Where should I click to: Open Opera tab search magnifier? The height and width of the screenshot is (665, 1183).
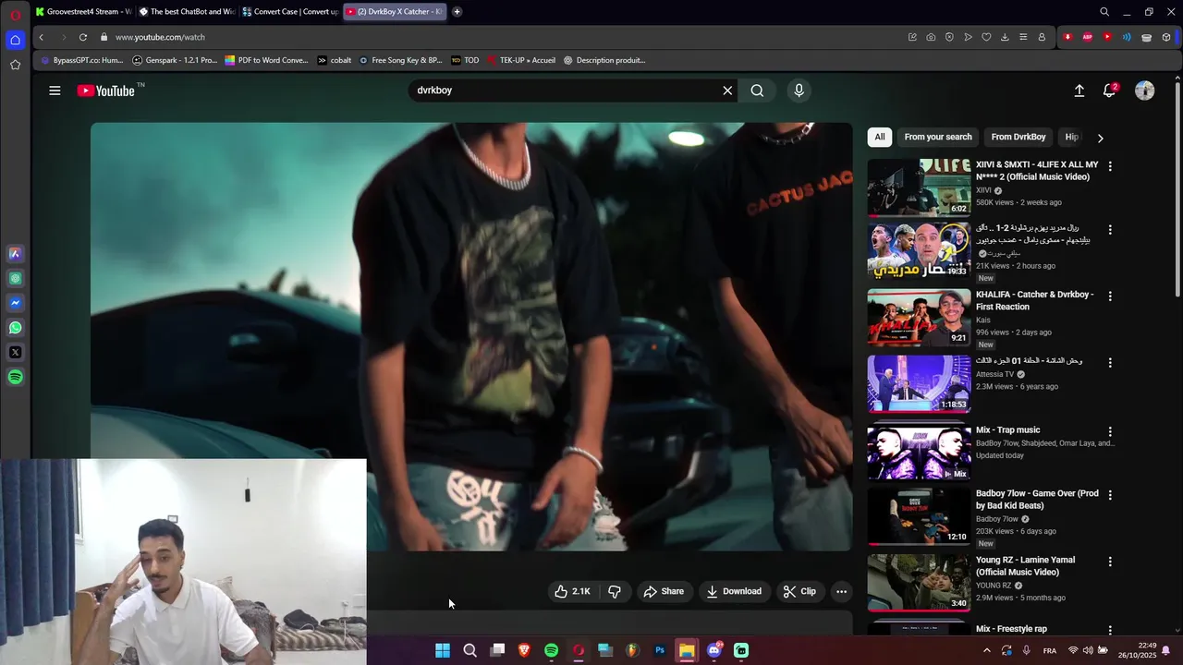(1104, 12)
